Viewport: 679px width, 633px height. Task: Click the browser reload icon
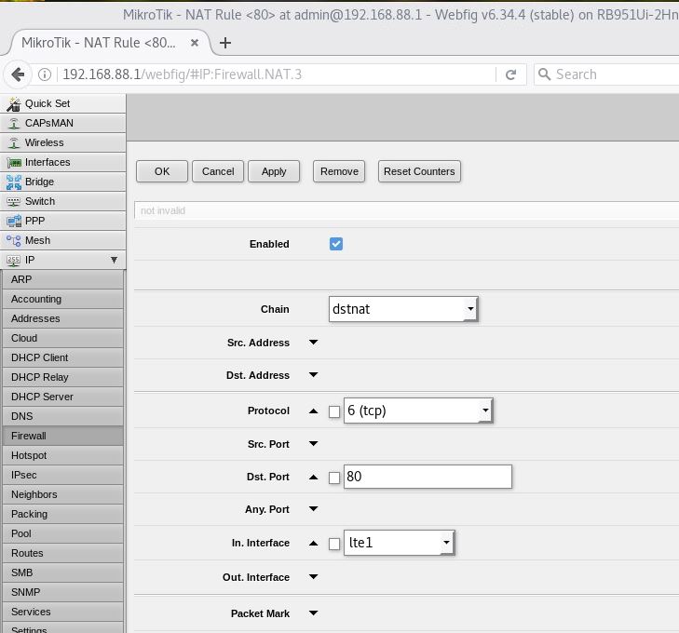[x=510, y=74]
